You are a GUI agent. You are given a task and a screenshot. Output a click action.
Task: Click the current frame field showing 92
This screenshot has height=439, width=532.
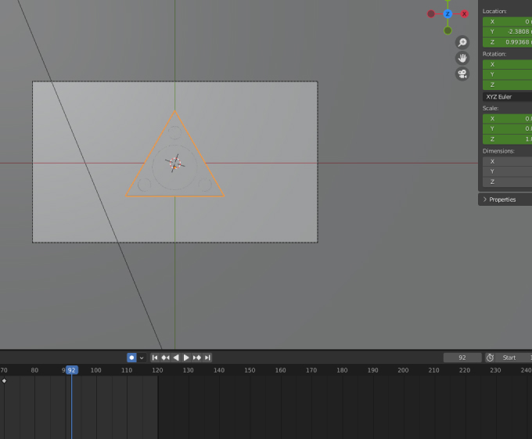coord(462,358)
